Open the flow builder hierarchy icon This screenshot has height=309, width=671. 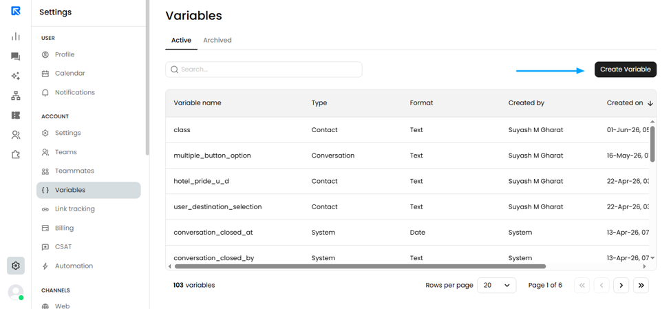point(15,96)
